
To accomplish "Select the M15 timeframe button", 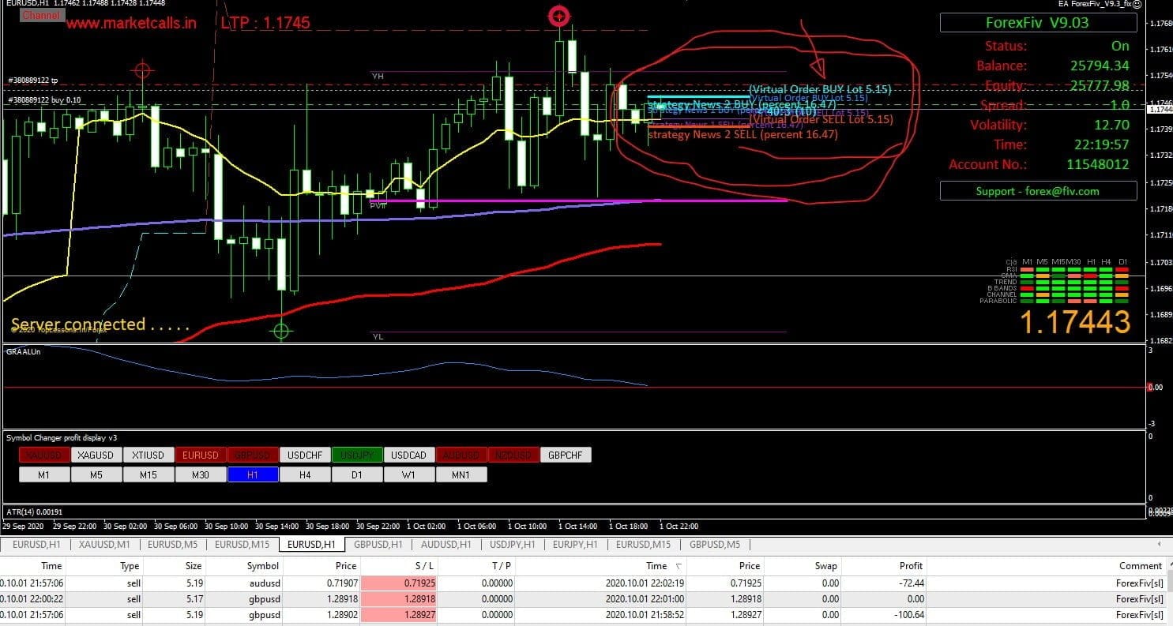I will pos(149,474).
